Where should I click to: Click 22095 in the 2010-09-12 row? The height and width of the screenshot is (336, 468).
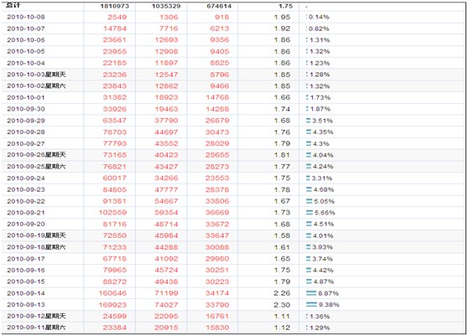click(166, 316)
